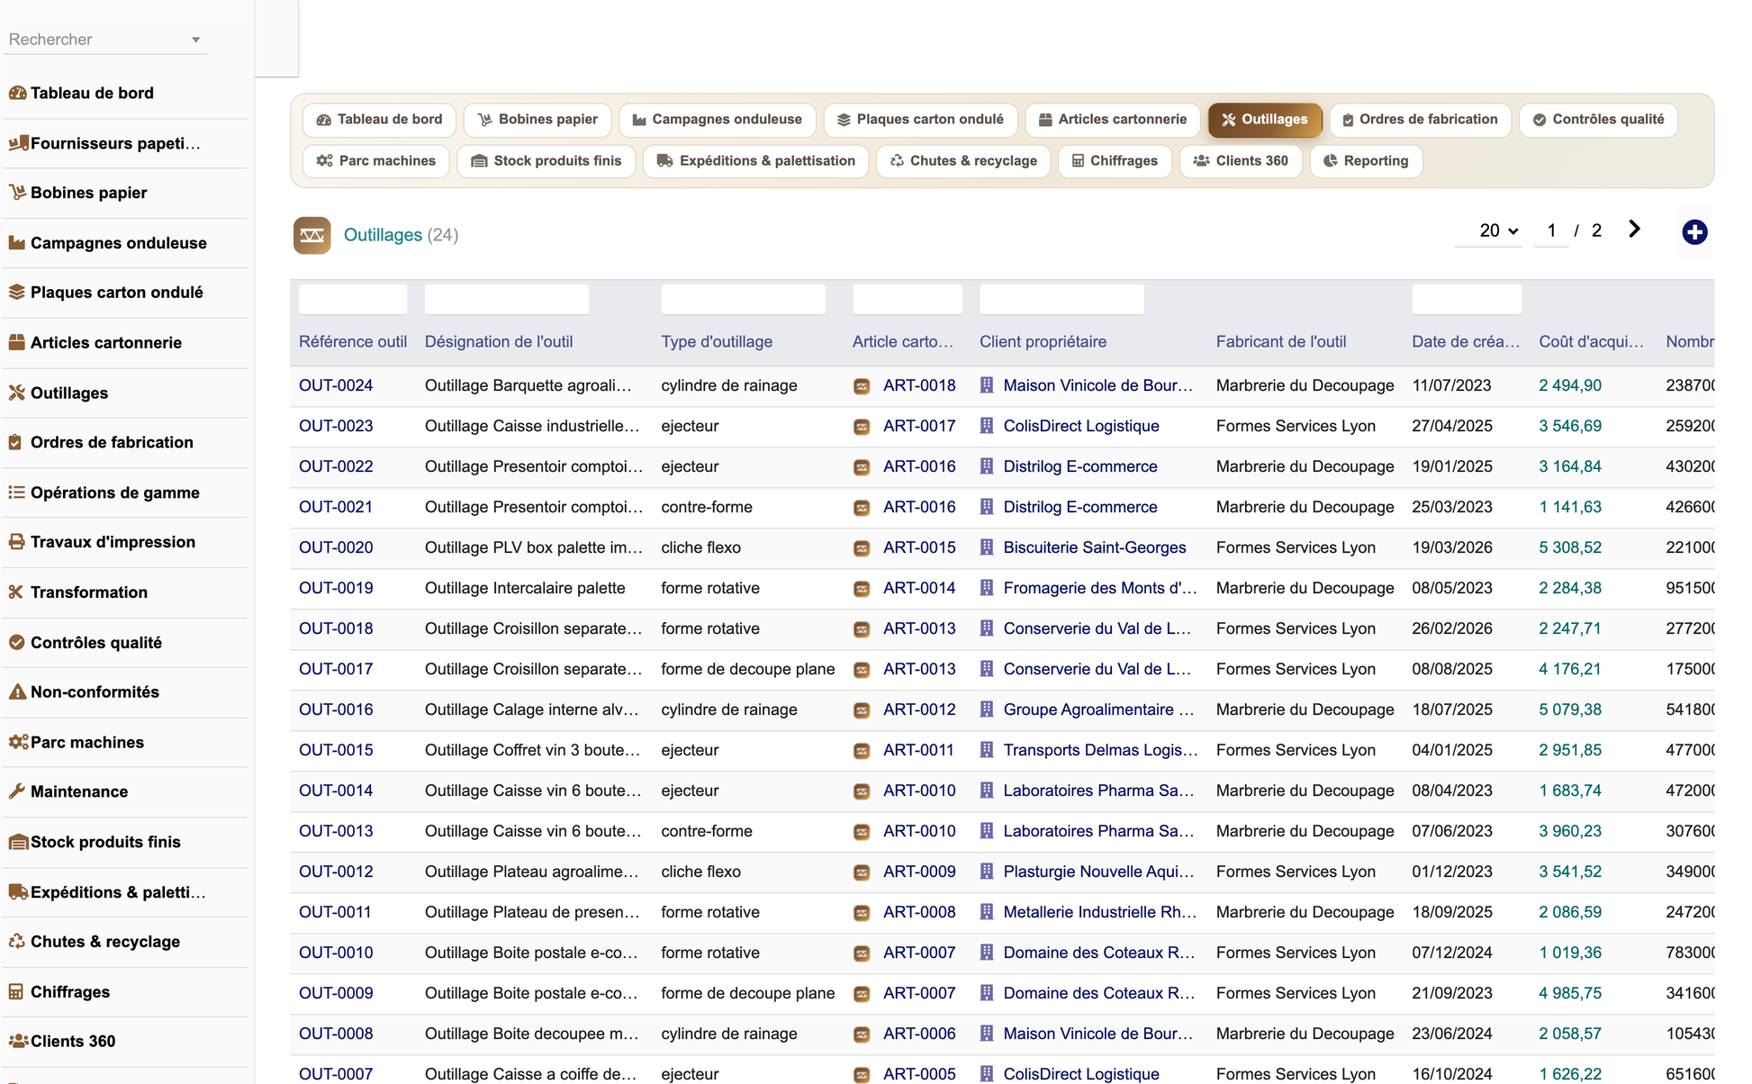Click the Transformation sidebar label
The height and width of the screenshot is (1084, 1752).
tap(89, 592)
